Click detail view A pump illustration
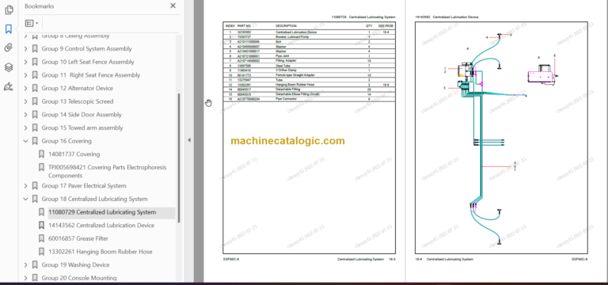 click(542, 74)
